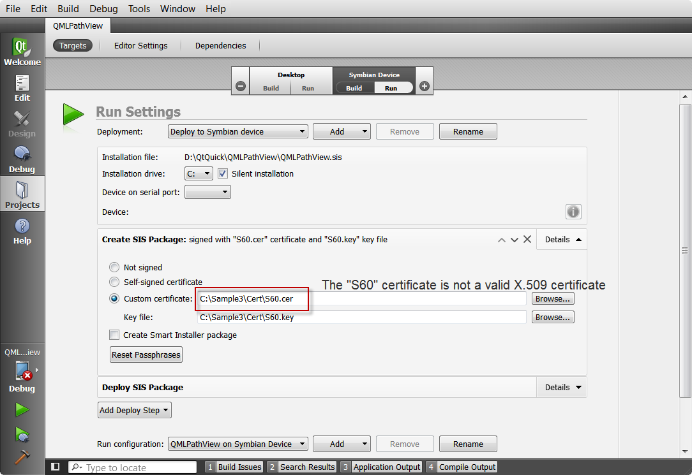Image resolution: width=692 pixels, height=475 pixels.
Task: Browse for the key file
Action: pyautogui.click(x=553, y=318)
